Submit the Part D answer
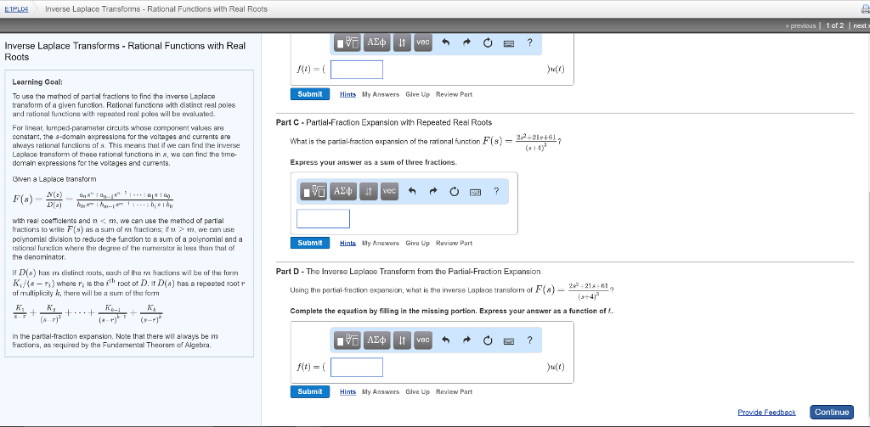The width and height of the screenshot is (870, 427). [x=310, y=391]
